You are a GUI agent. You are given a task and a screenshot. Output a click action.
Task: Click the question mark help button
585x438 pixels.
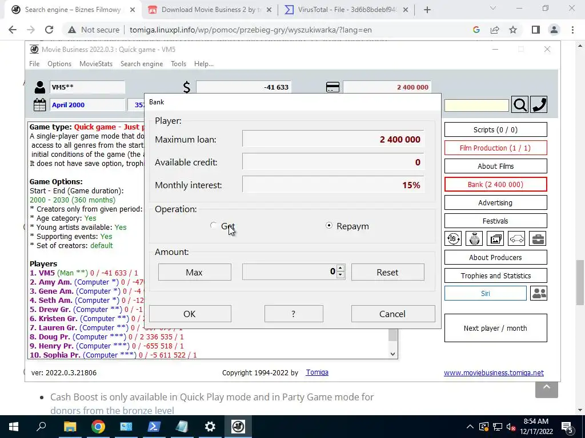coord(294,314)
